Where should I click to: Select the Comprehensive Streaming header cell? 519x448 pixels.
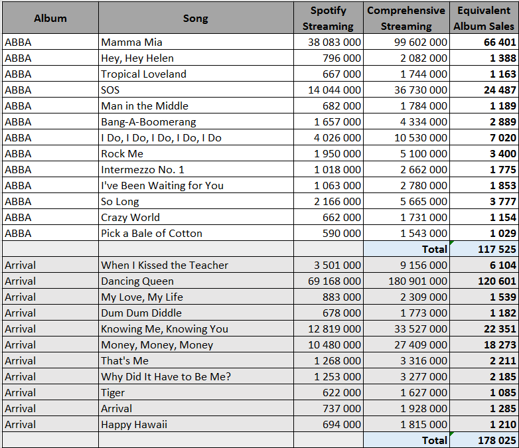(x=406, y=18)
